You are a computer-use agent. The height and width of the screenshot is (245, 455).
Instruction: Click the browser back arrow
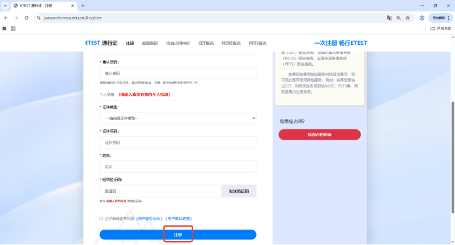click(6, 18)
